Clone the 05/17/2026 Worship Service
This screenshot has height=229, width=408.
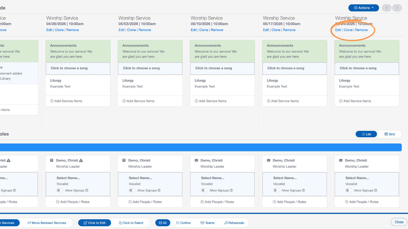point(276,30)
